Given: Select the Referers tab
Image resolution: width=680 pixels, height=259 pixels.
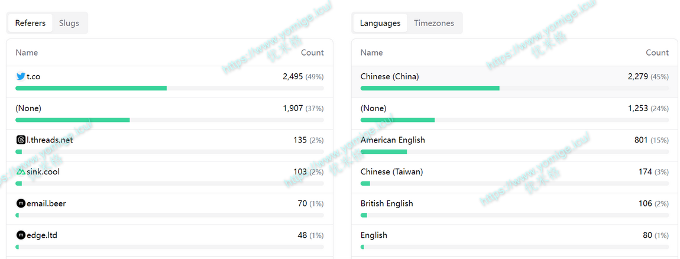Looking at the screenshot, I should (30, 23).
